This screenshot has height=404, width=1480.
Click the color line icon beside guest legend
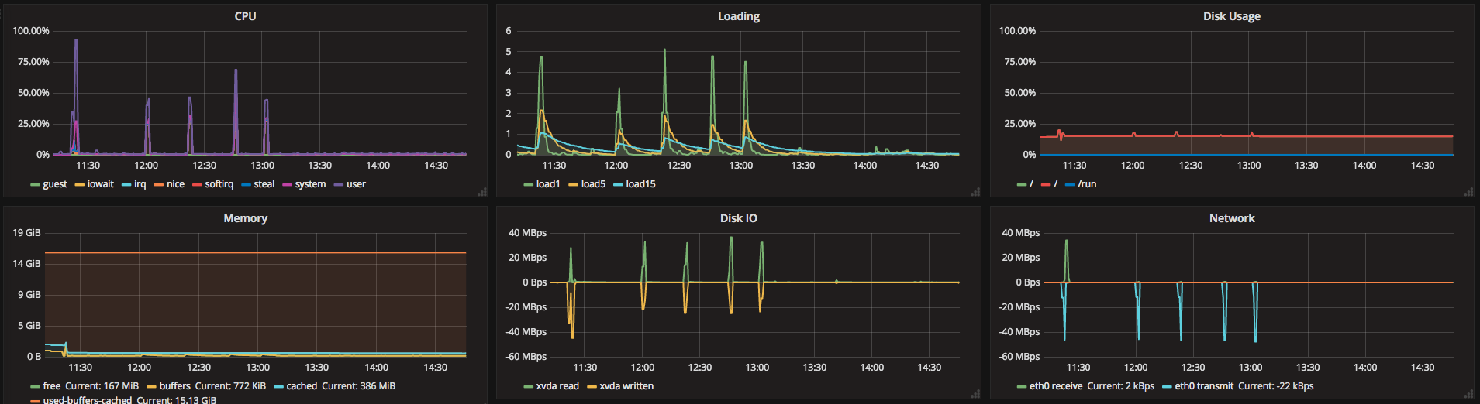tap(35, 185)
